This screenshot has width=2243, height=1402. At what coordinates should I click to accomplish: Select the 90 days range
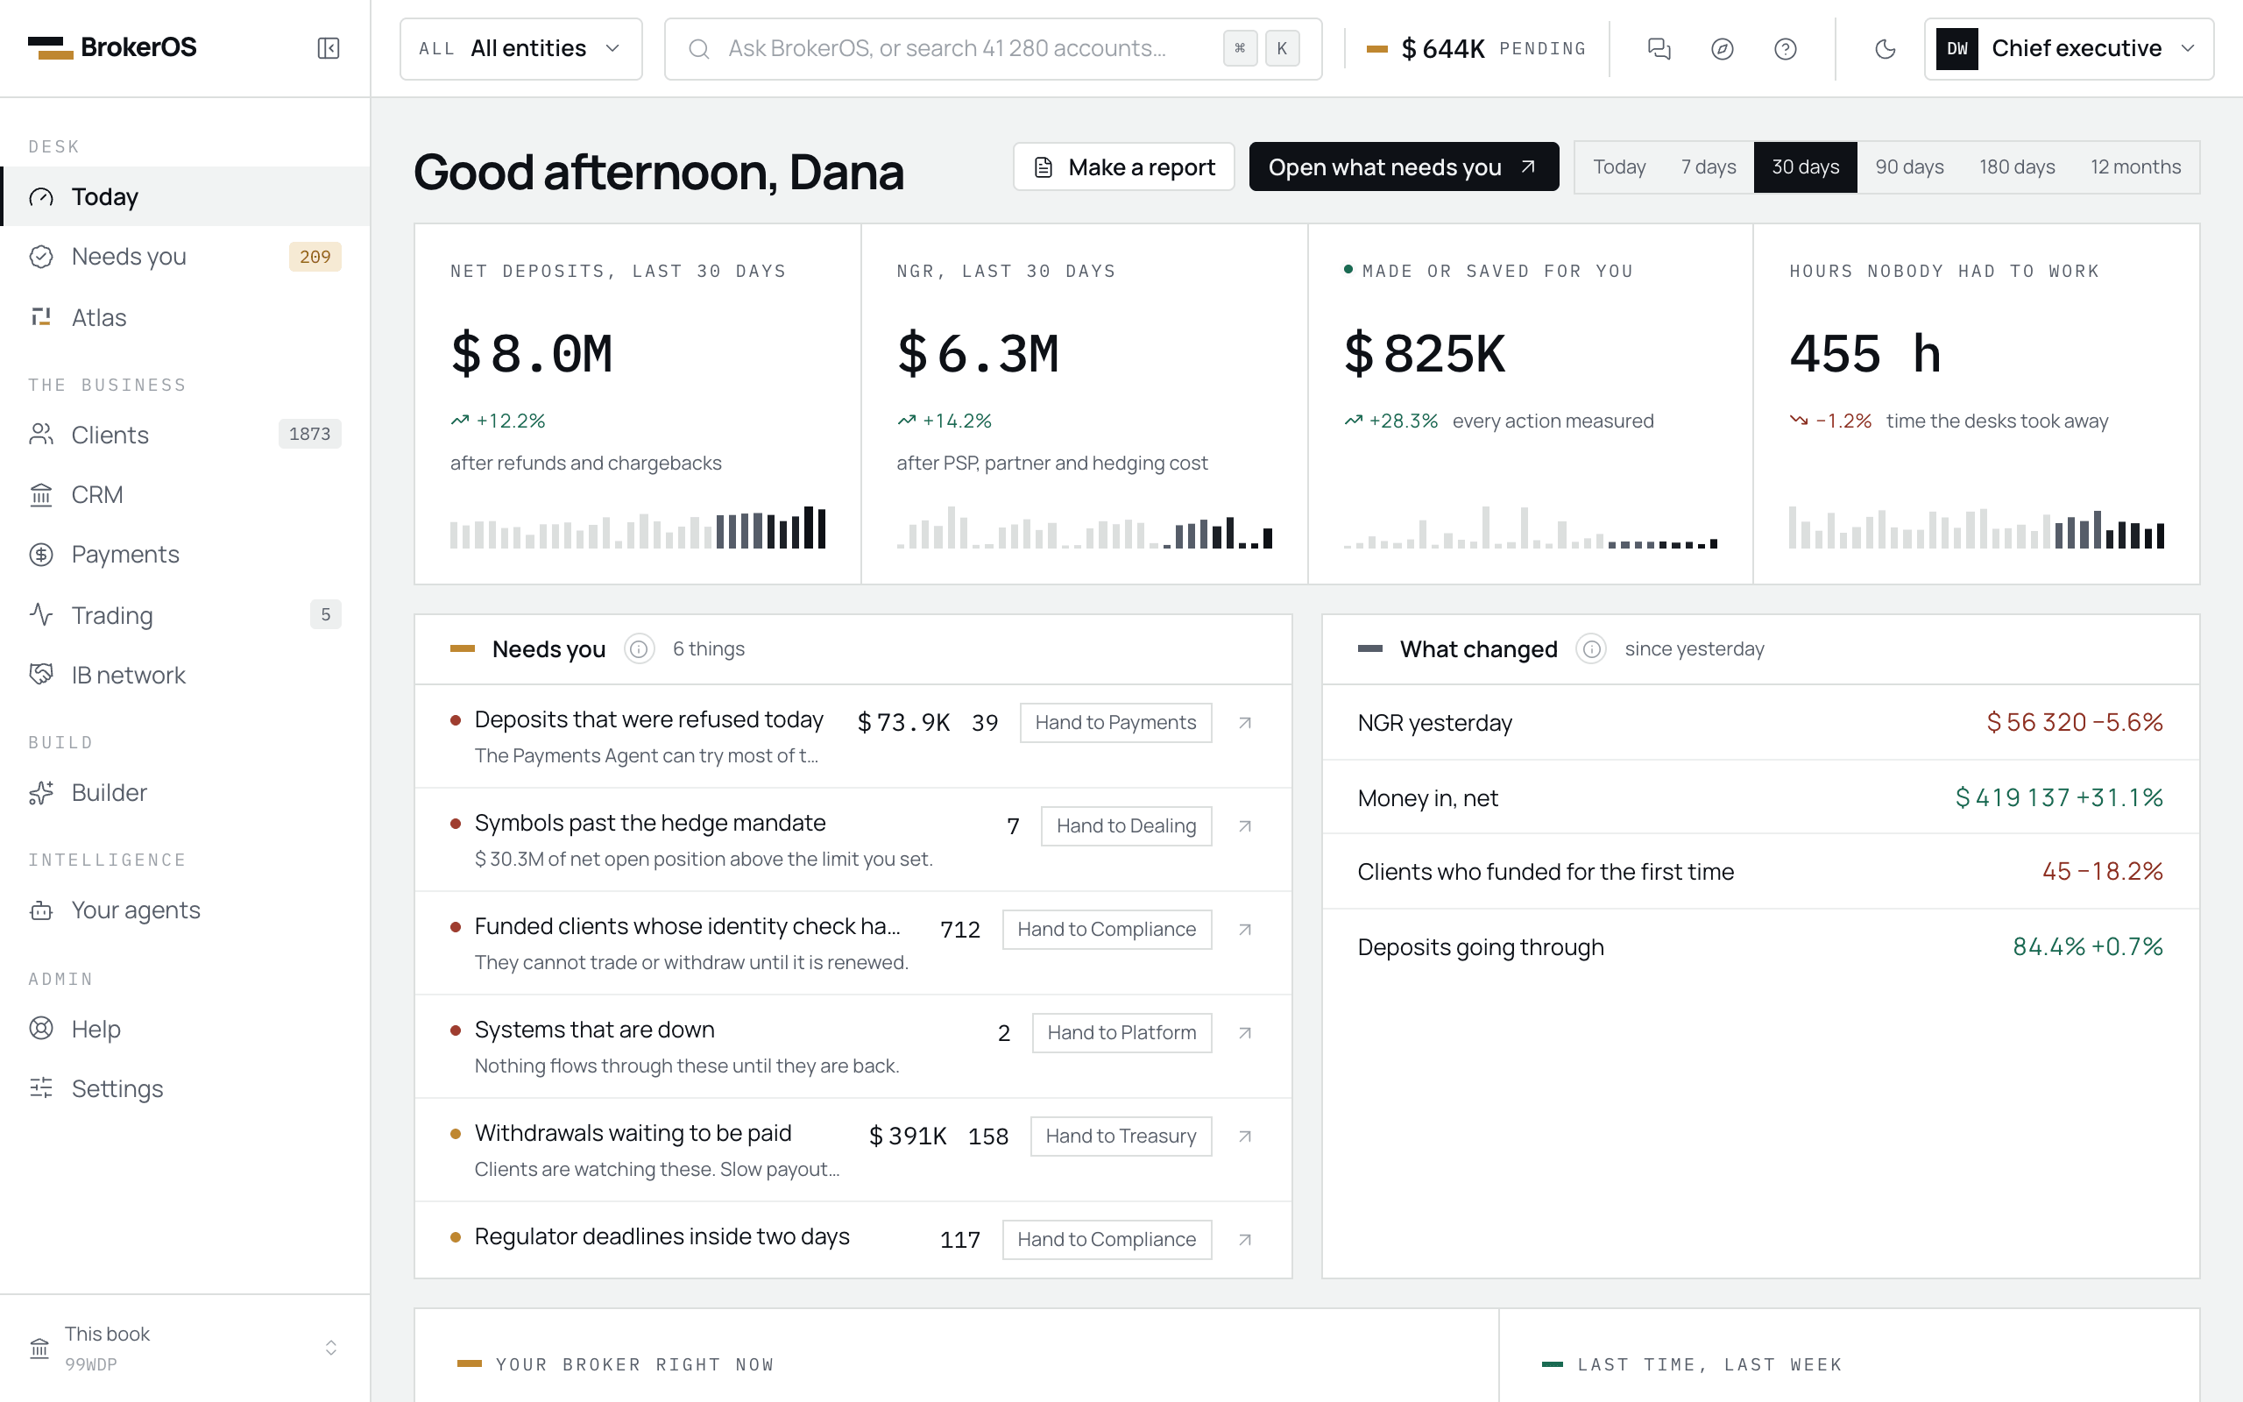point(1909,166)
